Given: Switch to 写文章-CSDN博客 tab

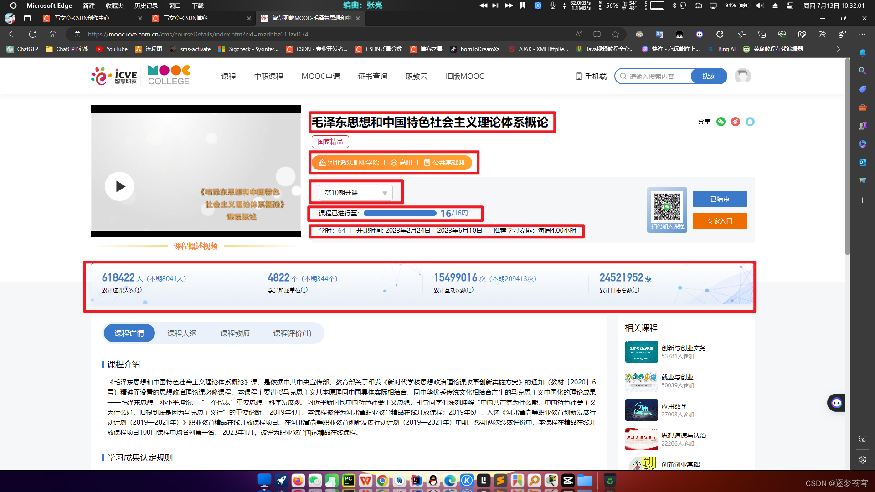Looking at the screenshot, I should (x=201, y=18).
